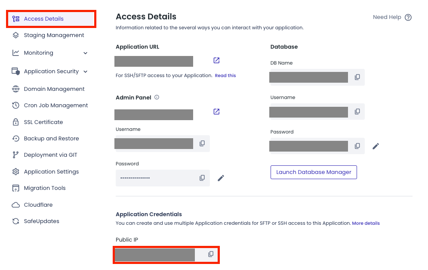
Task: Edit the Admin Panel Password
Action: coord(221,178)
